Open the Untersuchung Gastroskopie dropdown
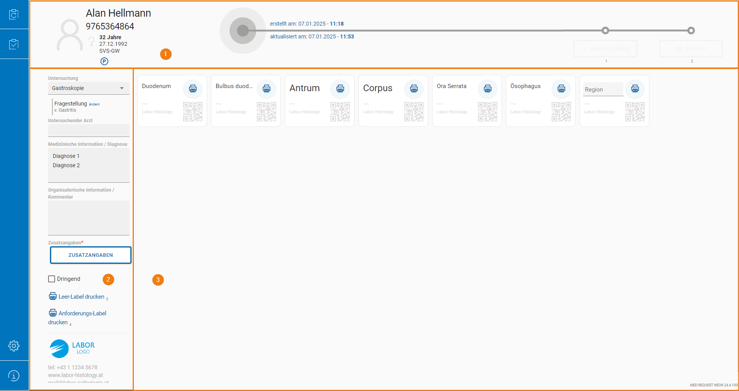The image size is (739, 391). click(x=89, y=88)
